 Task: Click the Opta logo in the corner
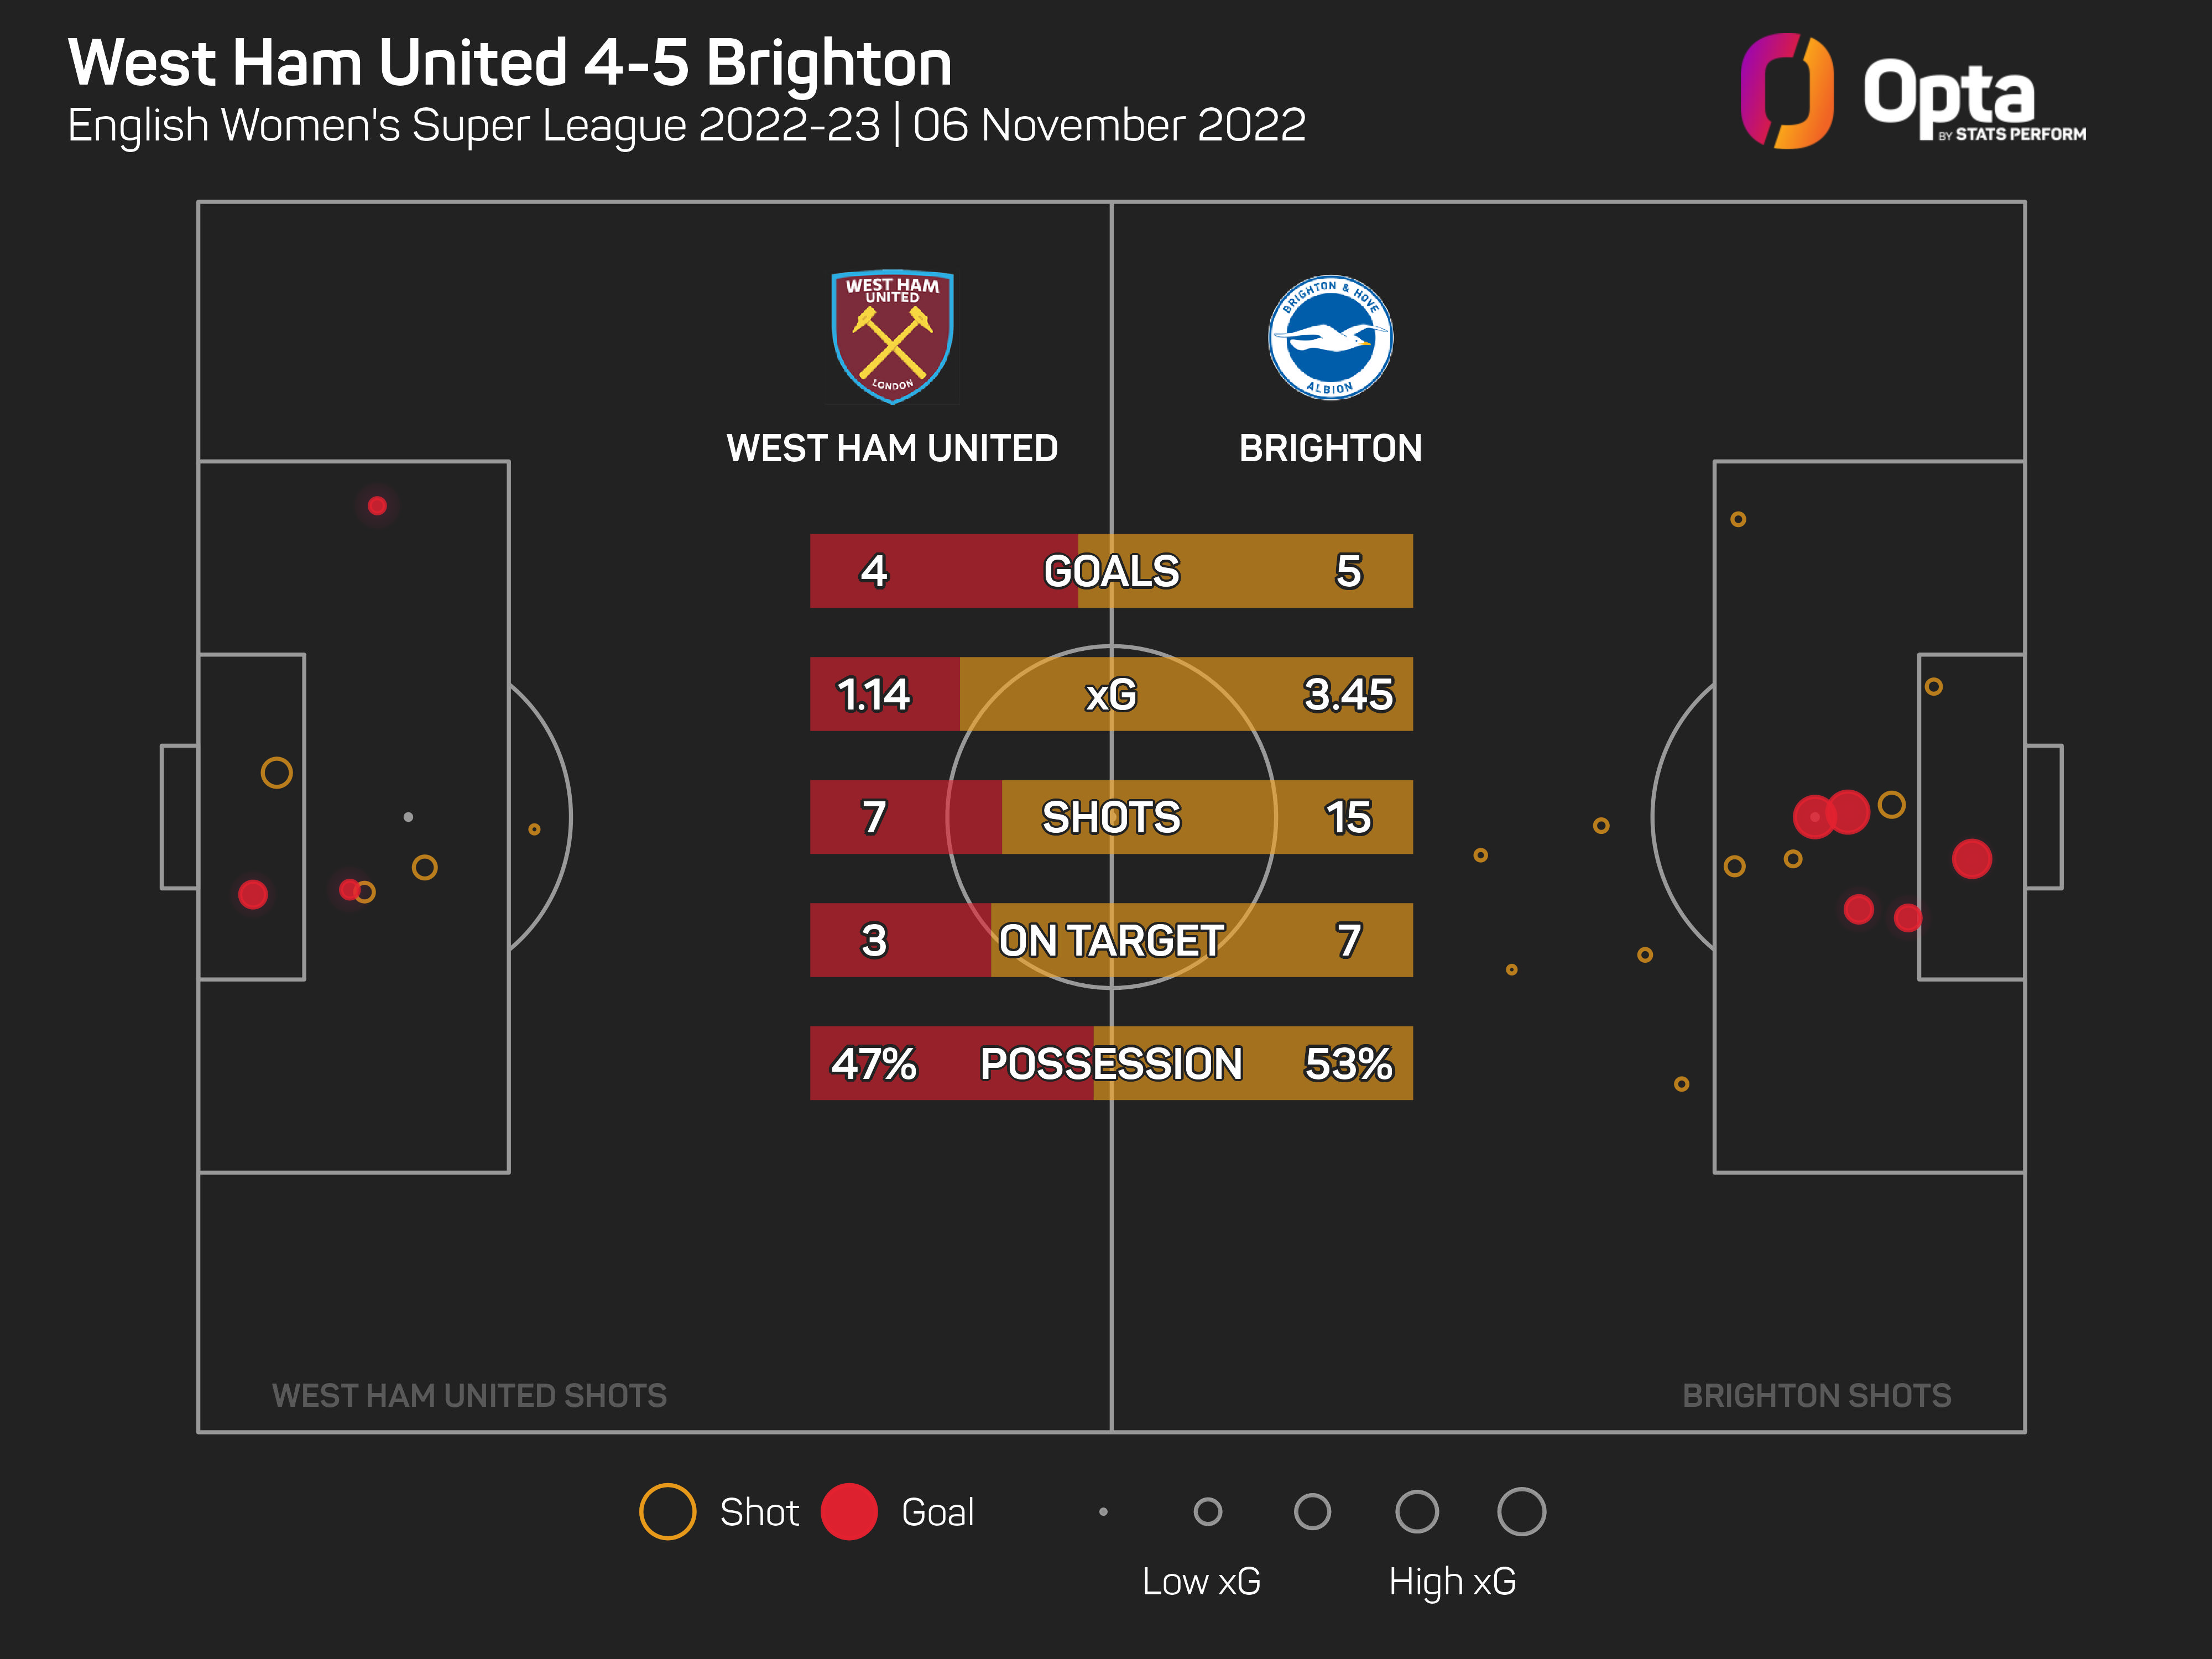tap(1912, 92)
